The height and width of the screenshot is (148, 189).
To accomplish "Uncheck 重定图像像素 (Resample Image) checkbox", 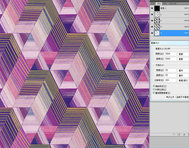I will pos(154,93).
